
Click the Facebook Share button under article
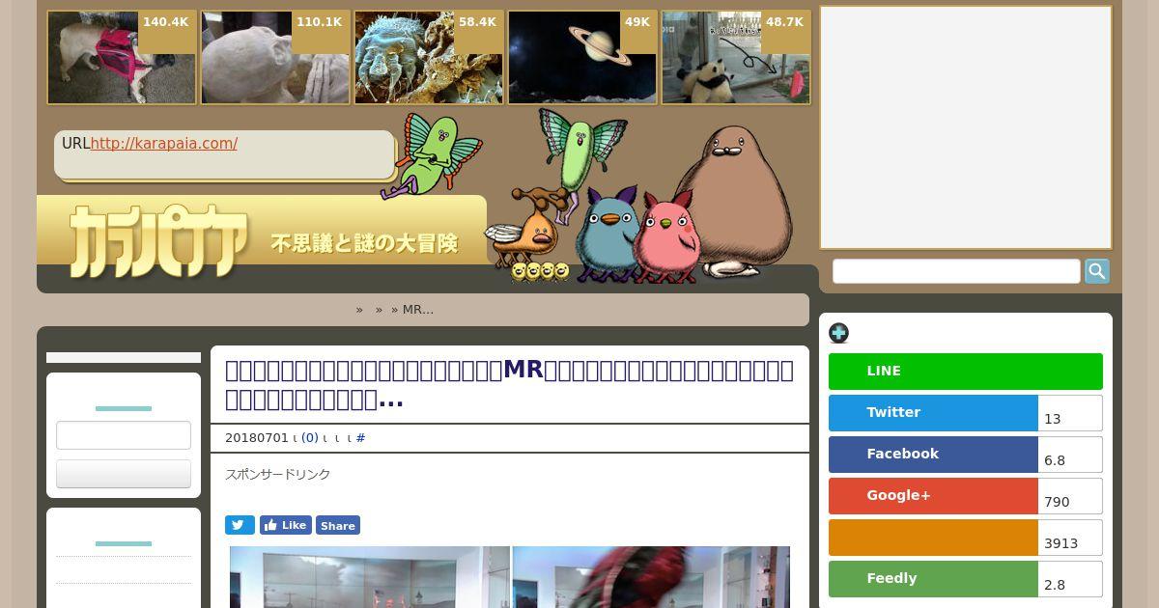tap(337, 525)
